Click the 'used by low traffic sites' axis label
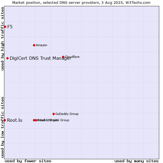Image resolution: width=163 pixels, height=163 pixels. (x=2, y=127)
